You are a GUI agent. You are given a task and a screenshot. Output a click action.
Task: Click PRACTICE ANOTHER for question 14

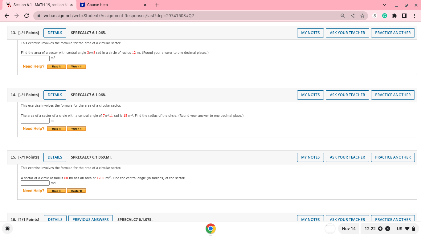pyautogui.click(x=393, y=95)
